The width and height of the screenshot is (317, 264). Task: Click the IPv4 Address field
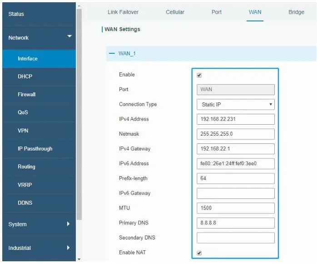[236, 119]
